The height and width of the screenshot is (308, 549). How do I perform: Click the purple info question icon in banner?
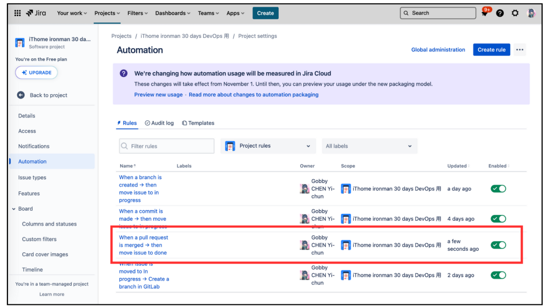coord(124,73)
